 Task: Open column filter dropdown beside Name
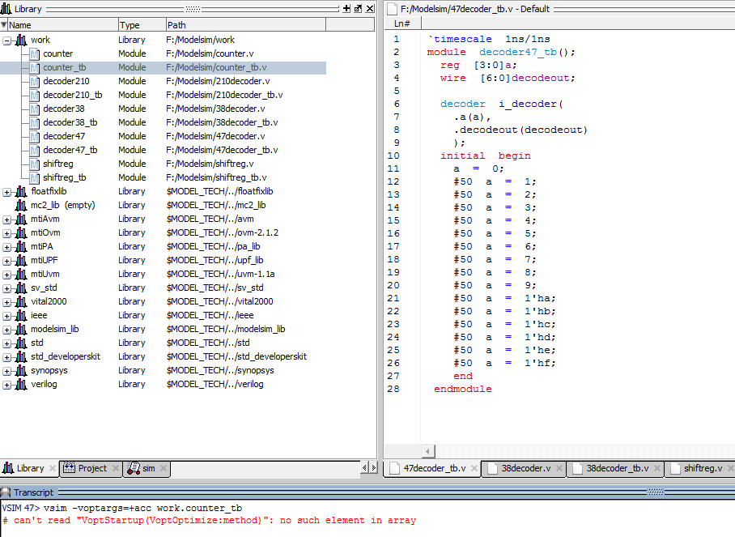(x=4, y=25)
